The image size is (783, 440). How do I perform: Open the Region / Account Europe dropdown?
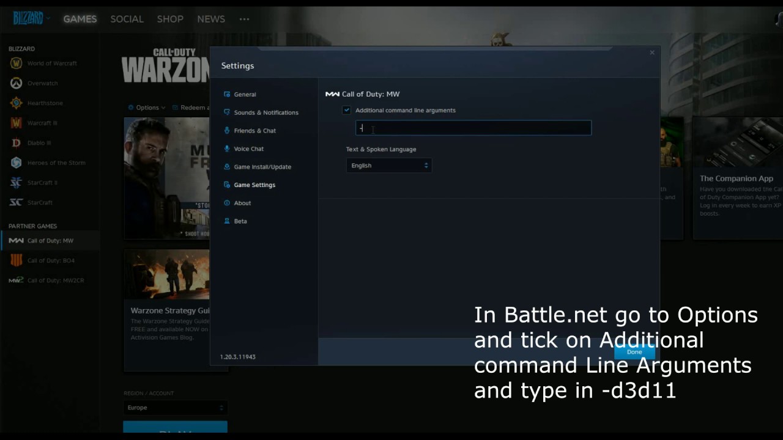point(175,408)
